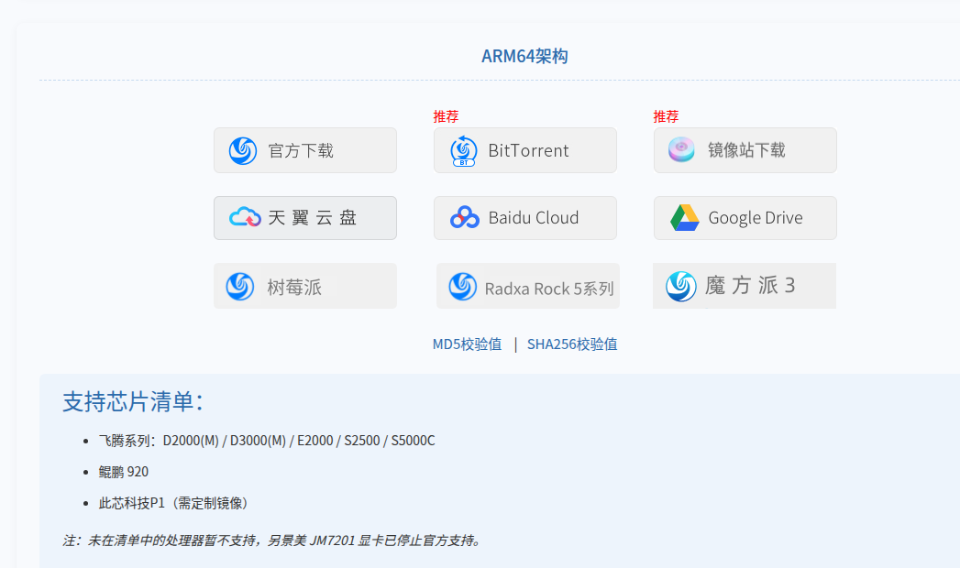Click the red 推荐 tag above BitTorrent

pyautogui.click(x=446, y=116)
